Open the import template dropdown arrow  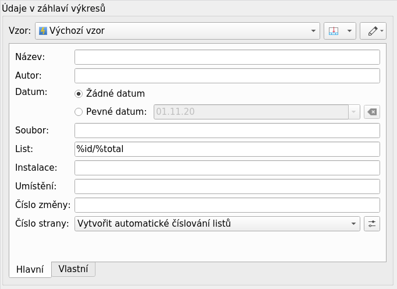[349, 31]
